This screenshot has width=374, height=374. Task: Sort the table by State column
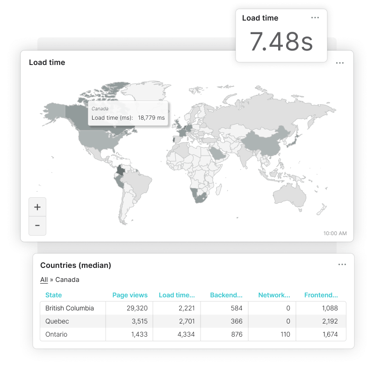pos(53,295)
